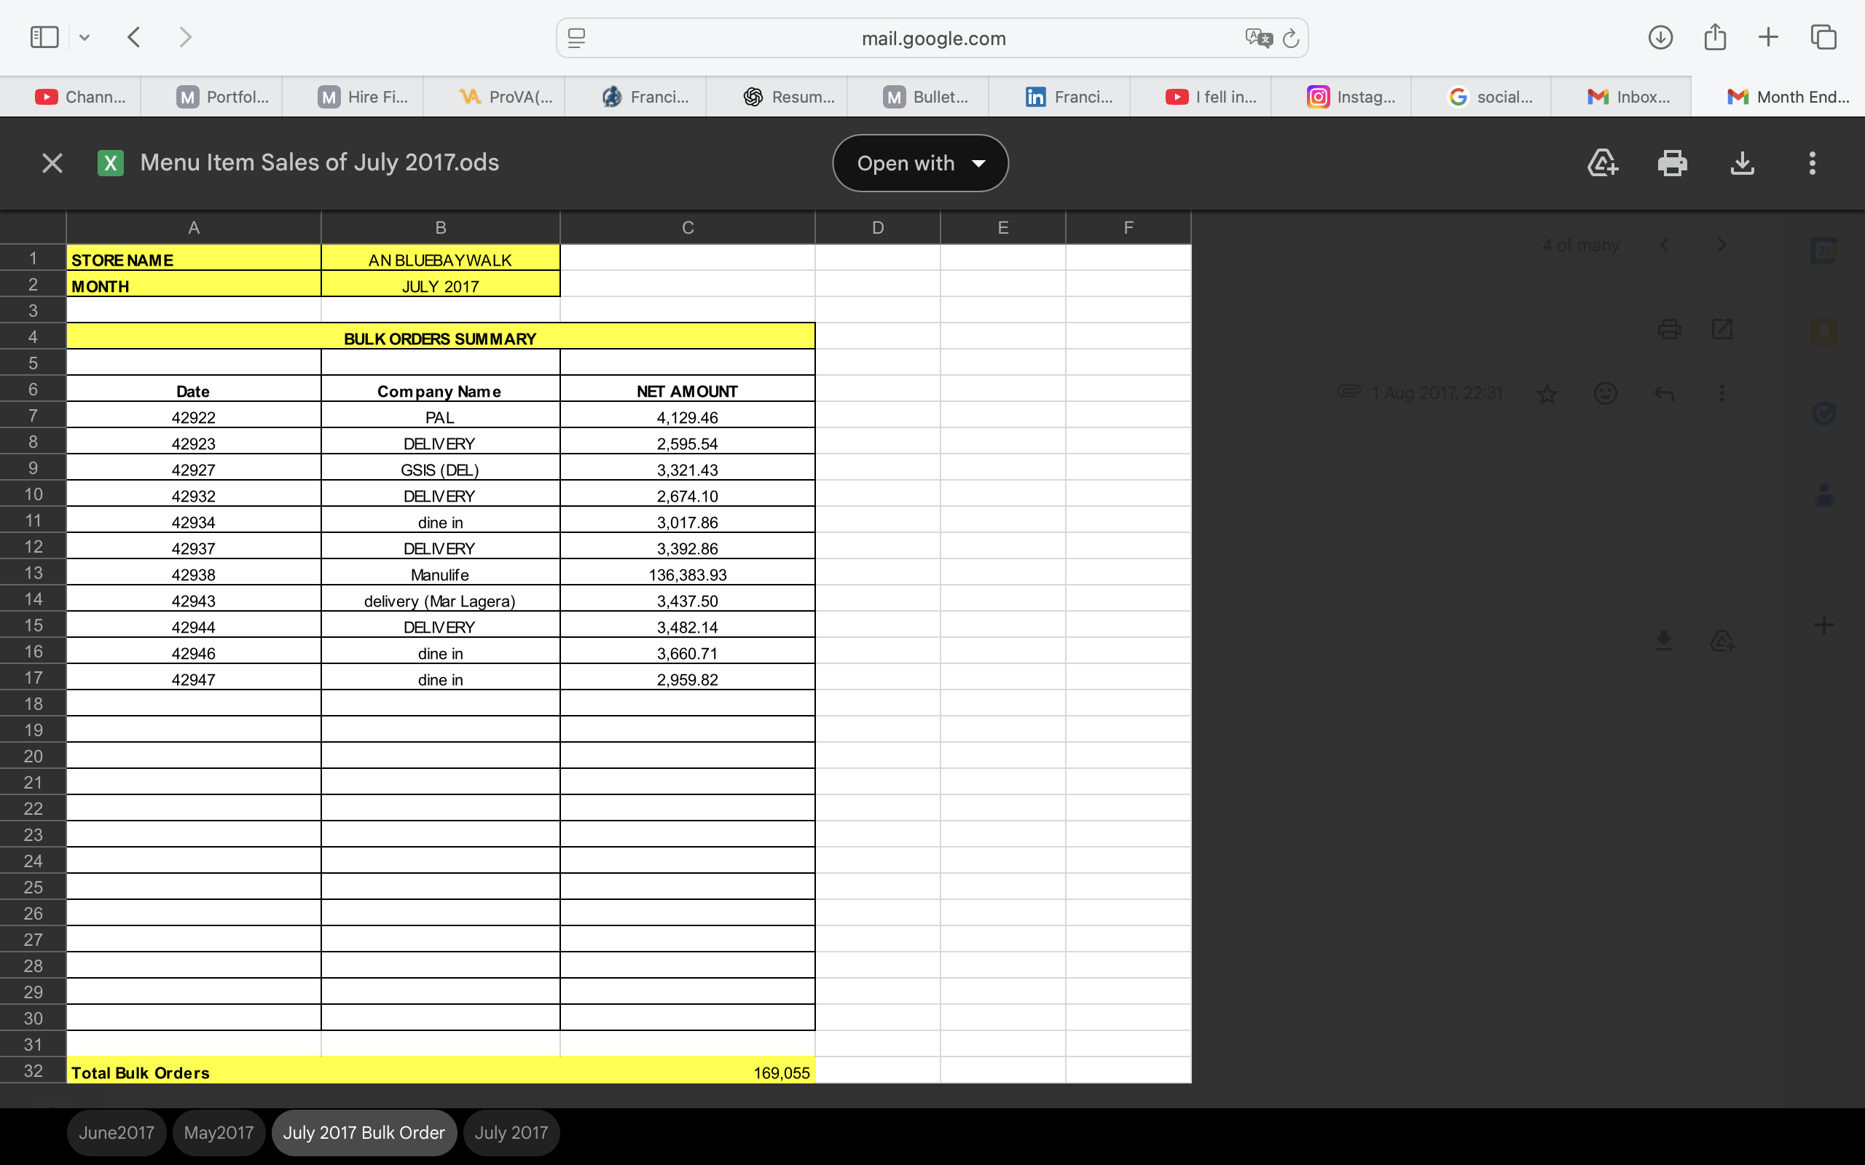Download the ods file

pyautogui.click(x=1742, y=163)
